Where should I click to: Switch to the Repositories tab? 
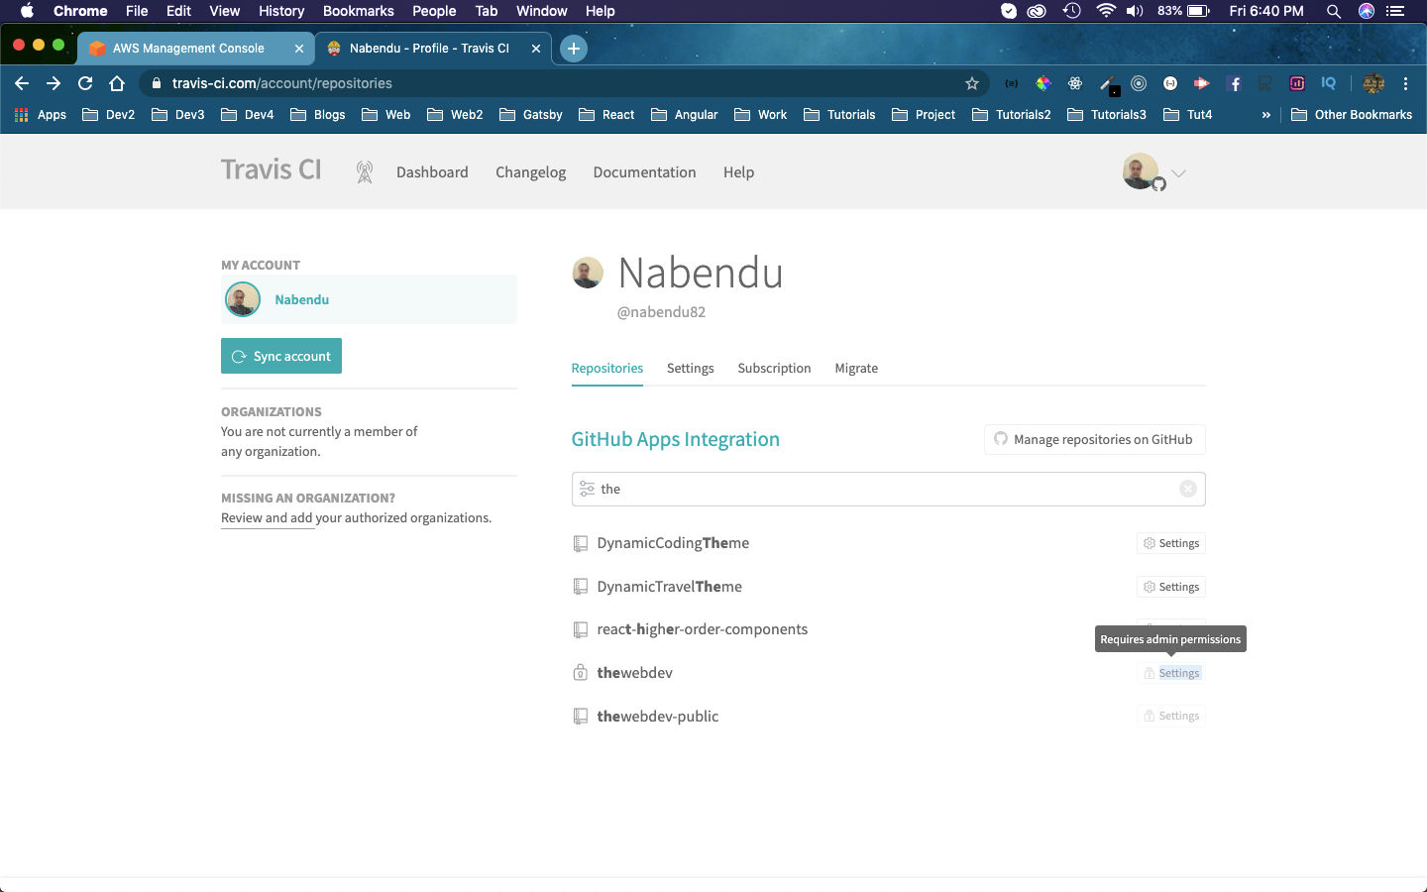tap(607, 368)
